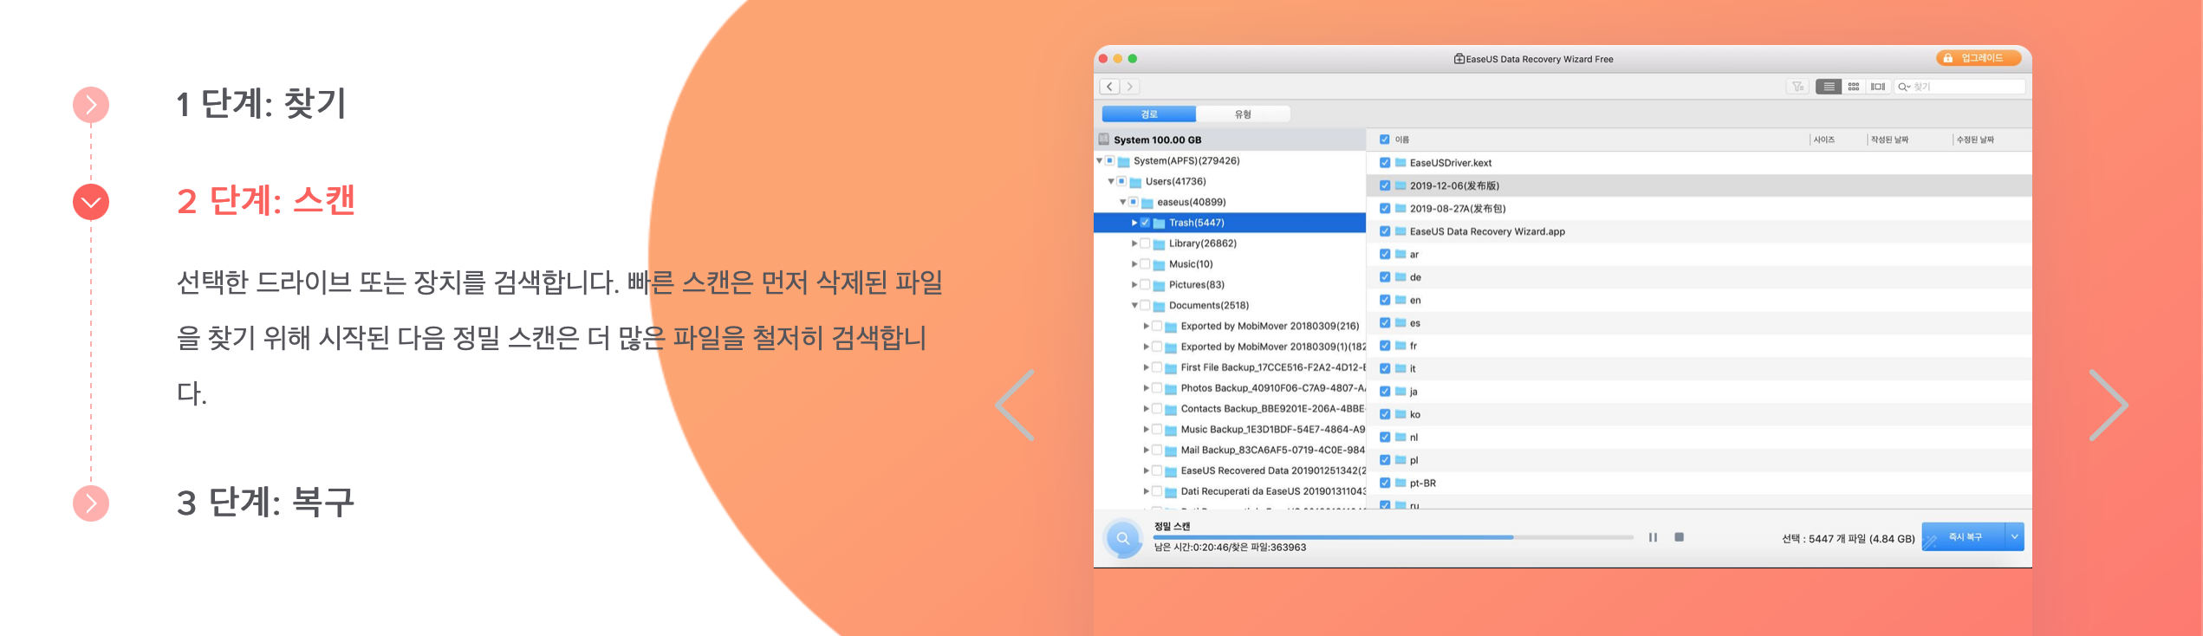
Task: Click the back navigation arrow in toolbar
Action: coord(1109,87)
